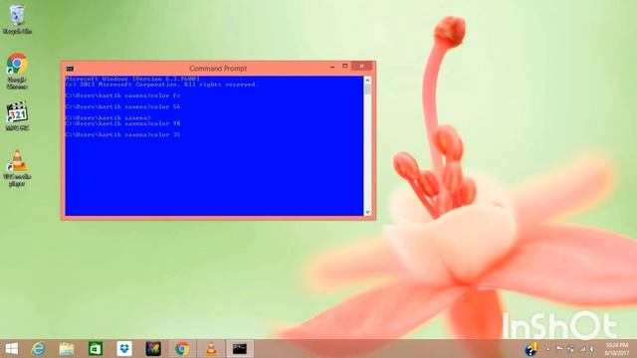
Task: Click the Microsoft Corporation copyright line
Action: click(161, 85)
